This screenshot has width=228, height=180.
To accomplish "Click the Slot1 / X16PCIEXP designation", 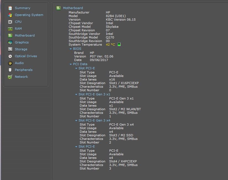I will pyautogui.click(x=124, y=83).
